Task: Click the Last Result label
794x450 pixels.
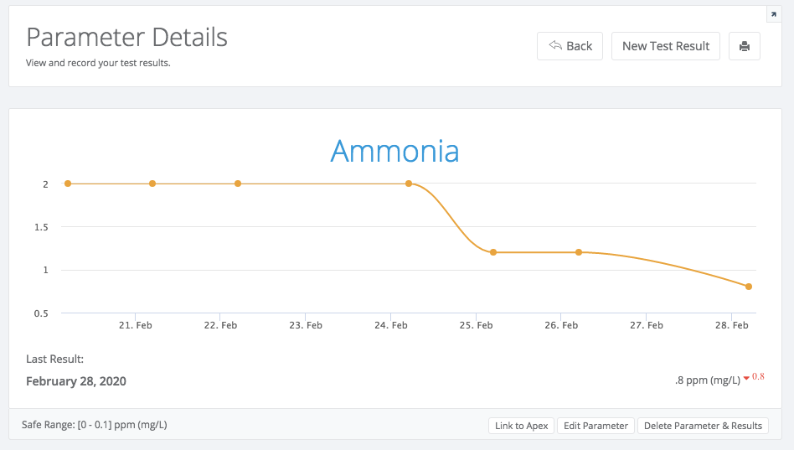Action: click(x=54, y=359)
